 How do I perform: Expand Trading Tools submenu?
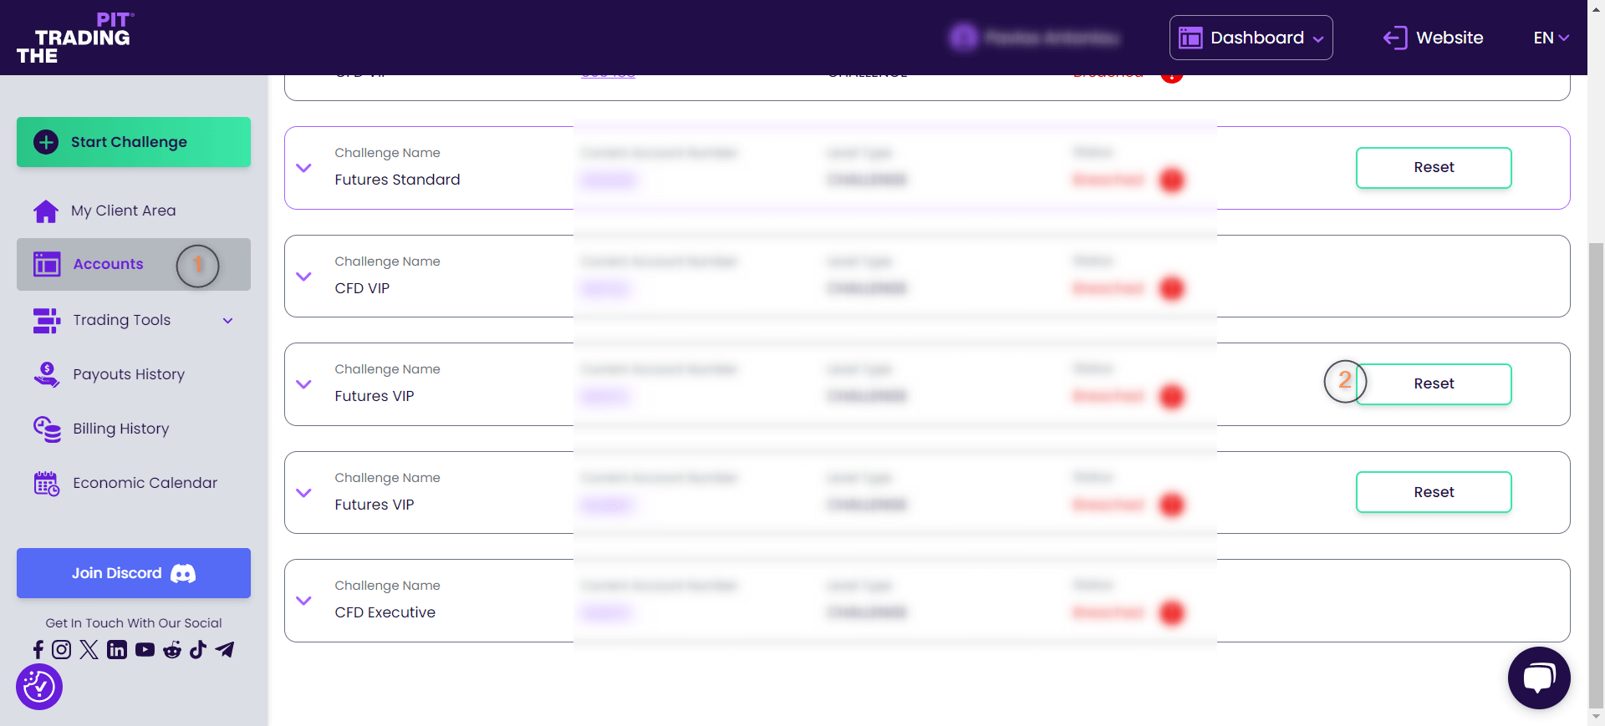pyautogui.click(x=227, y=321)
